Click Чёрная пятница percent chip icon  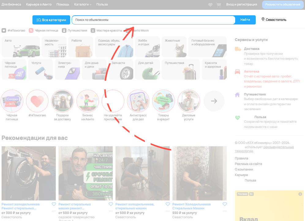pos(31,31)
